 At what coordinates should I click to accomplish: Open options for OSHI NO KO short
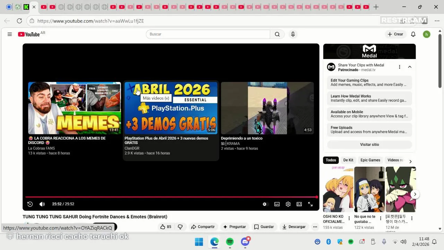click(x=349, y=218)
